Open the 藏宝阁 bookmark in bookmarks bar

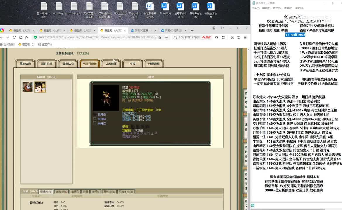tap(27, 44)
